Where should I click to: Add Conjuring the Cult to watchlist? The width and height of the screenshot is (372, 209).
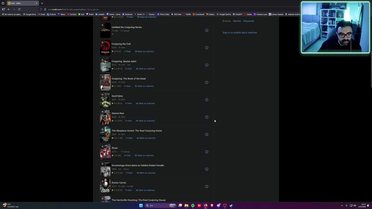(x=102, y=43)
